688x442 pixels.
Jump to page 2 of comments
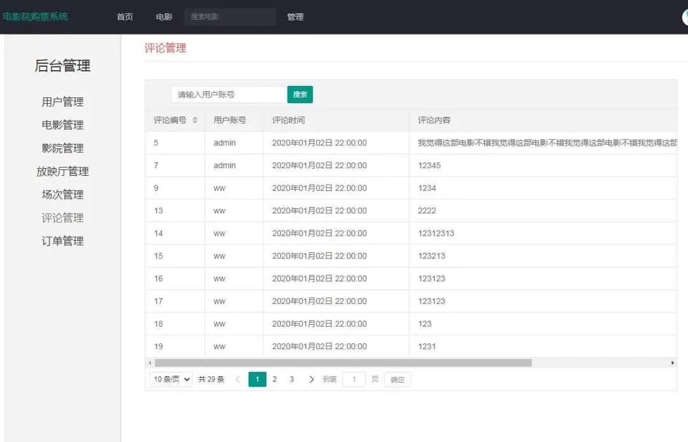[x=275, y=379]
